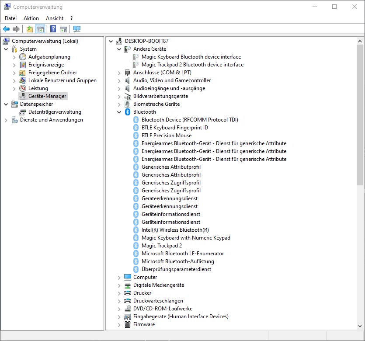The width and height of the screenshot is (365, 341).
Task: Open the Aktion menu
Action: tap(31, 18)
